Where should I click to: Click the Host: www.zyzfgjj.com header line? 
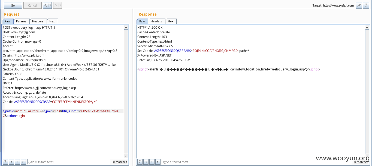point(19,32)
